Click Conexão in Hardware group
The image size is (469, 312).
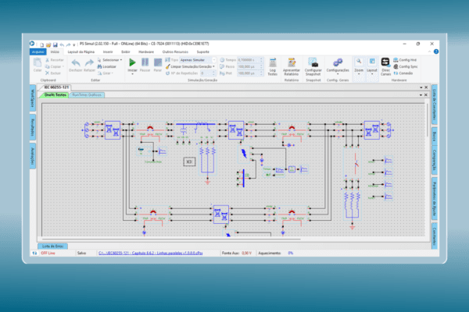point(403,73)
